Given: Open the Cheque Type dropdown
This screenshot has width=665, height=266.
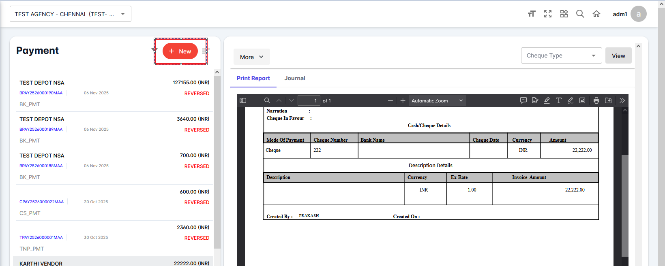Looking at the screenshot, I should [561, 56].
